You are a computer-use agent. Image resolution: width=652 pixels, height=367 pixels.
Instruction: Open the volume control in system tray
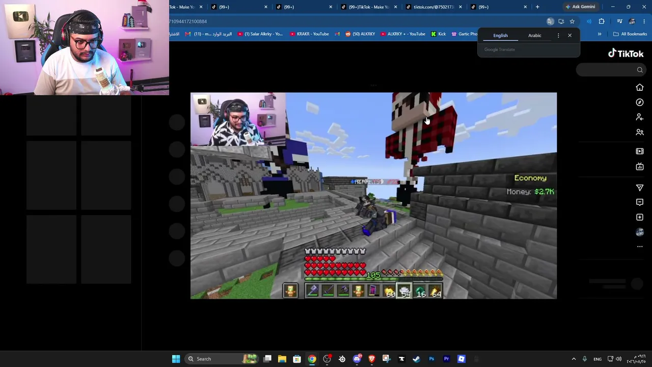(618, 359)
